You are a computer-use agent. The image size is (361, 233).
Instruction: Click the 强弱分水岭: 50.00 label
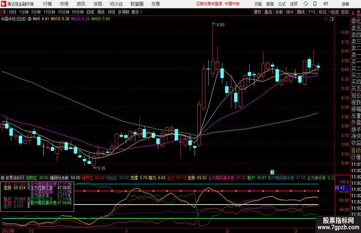65,178
